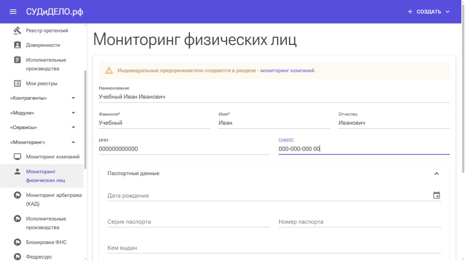
Task: Follow the мониторинг компаний link in notice
Action: [288, 71]
